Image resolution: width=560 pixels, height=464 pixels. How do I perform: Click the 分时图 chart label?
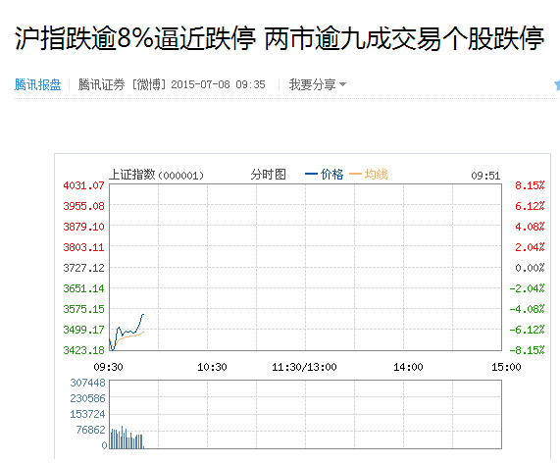268,175
